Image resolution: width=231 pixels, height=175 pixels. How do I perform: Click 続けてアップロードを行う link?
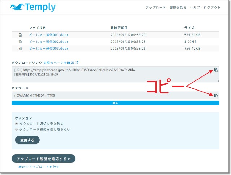(x=39, y=167)
